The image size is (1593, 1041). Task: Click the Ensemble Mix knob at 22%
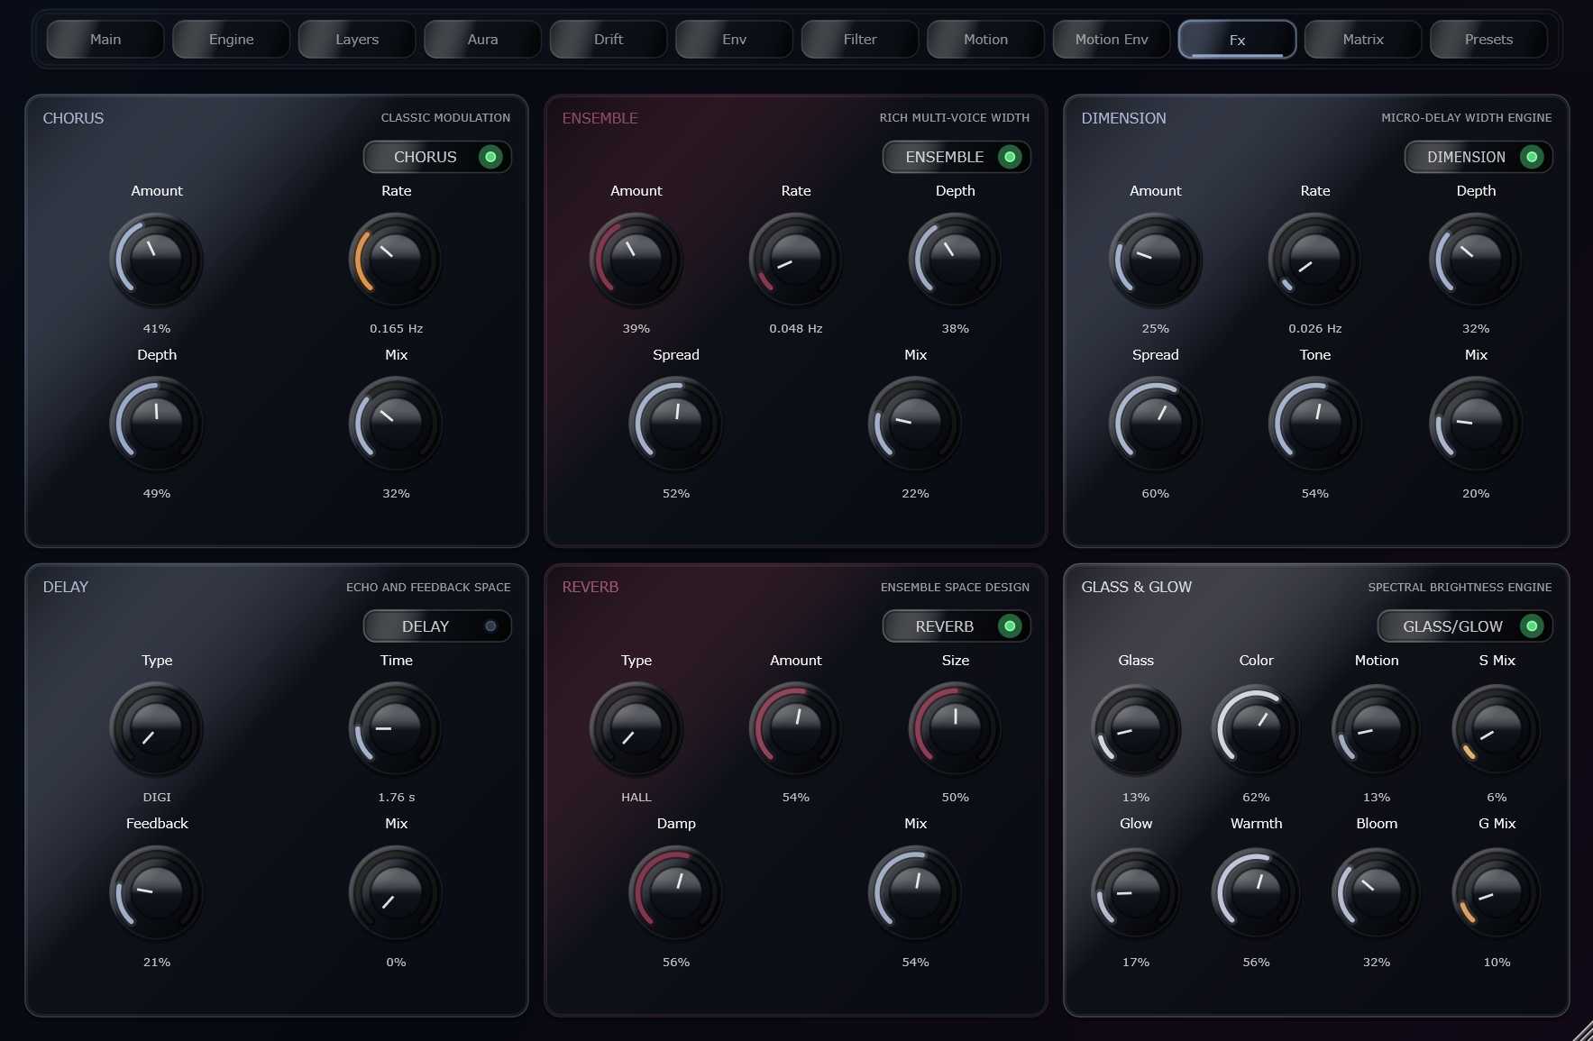pyautogui.click(x=915, y=424)
